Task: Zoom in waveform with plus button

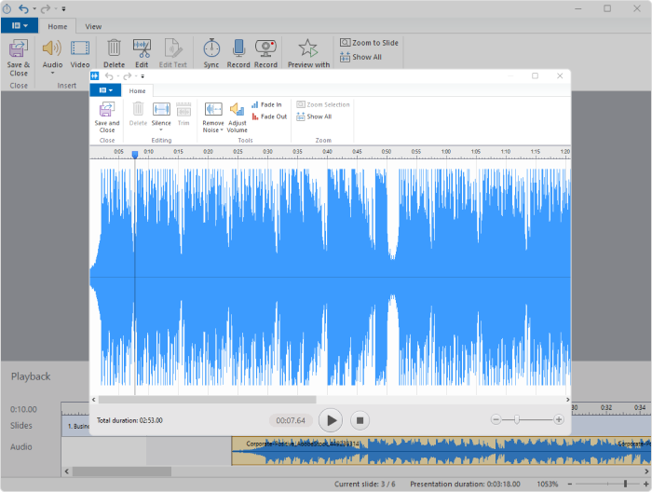Action: point(559,419)
